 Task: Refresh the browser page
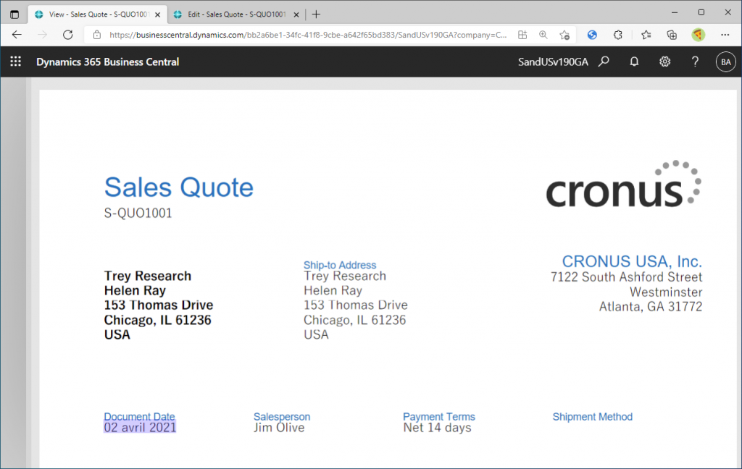tap(67, 35)
